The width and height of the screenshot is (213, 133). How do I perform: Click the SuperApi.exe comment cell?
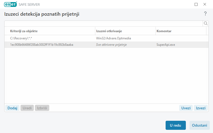coord(166,45)
